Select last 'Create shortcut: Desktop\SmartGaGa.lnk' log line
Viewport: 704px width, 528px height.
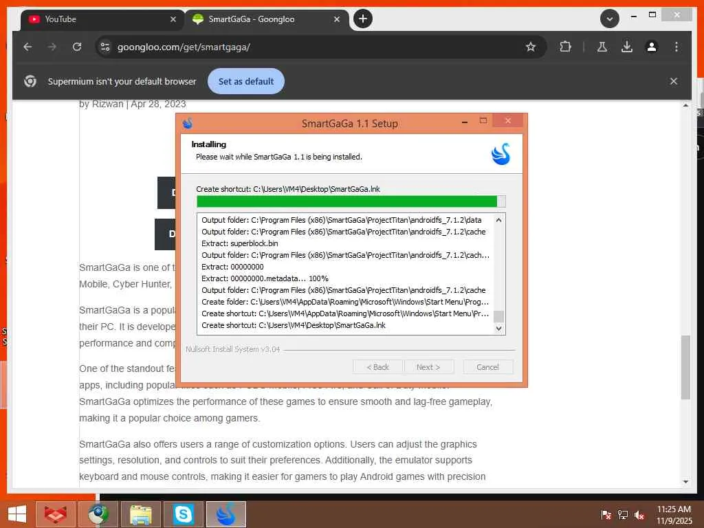[x=293, y=325]
